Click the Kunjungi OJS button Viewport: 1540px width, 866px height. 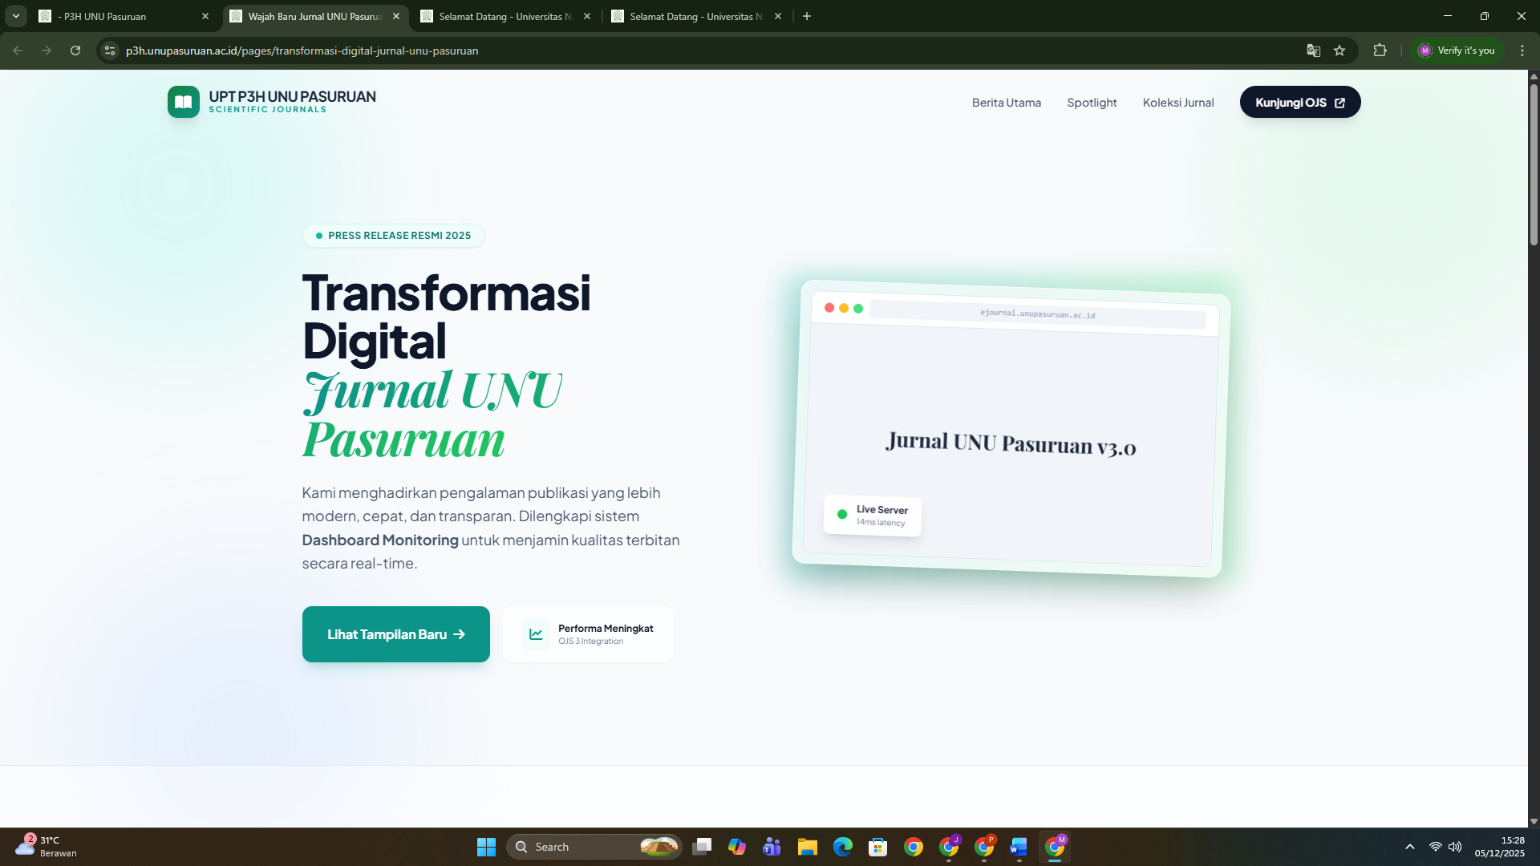[x=1300, y=102]
